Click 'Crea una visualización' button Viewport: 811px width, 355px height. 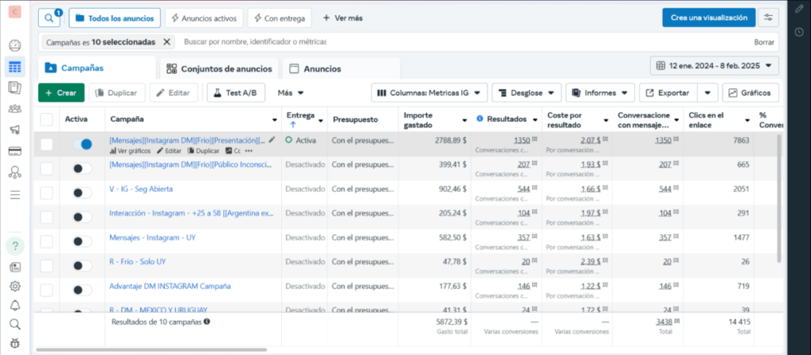point(709,17)
